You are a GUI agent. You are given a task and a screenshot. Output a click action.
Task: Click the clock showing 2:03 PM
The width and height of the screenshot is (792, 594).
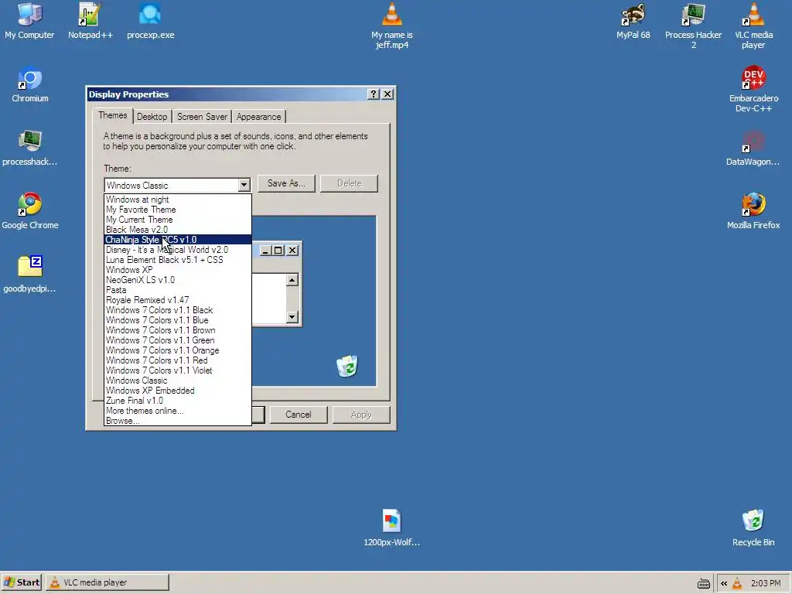766,583
